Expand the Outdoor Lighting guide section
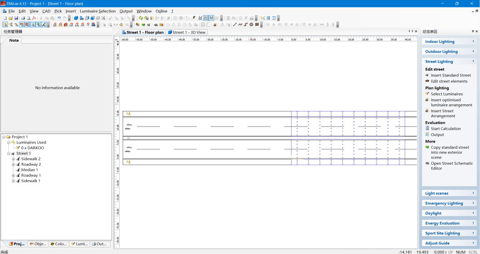The height and width of the screenshot is (254, 480). pyautogui.click(x=473, y=52)
